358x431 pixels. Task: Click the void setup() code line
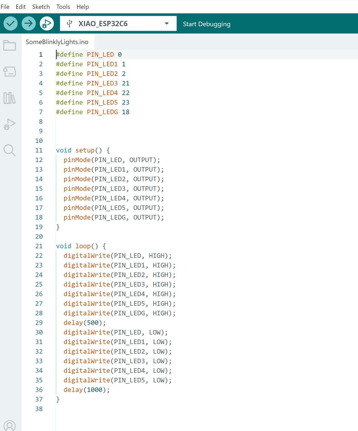point(83,150)
